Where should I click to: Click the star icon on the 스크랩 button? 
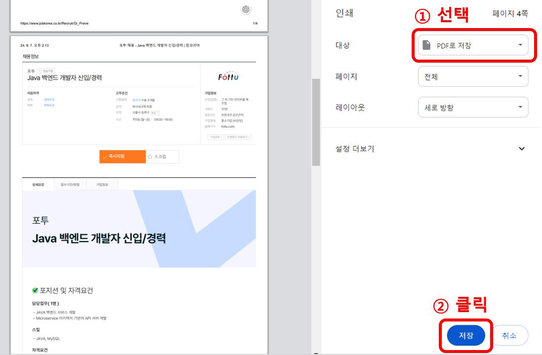click(151, 157)
